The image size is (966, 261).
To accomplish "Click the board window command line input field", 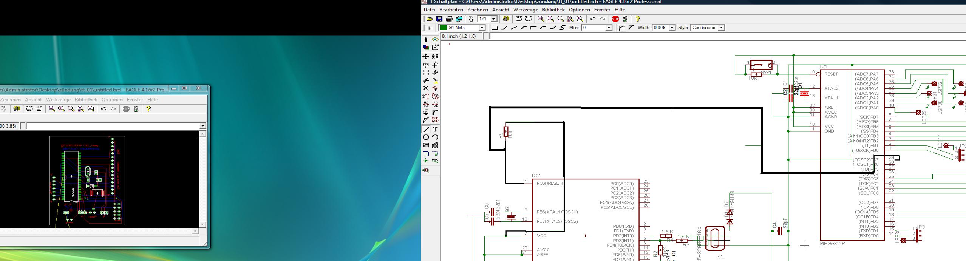I will [113, 126].
